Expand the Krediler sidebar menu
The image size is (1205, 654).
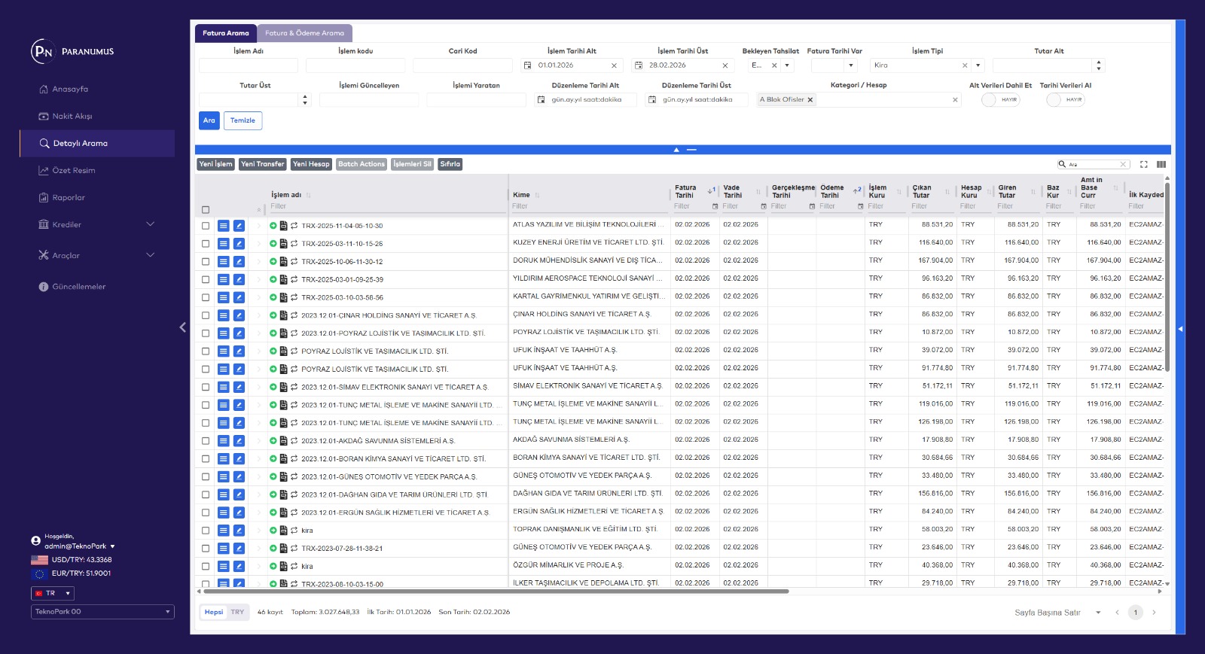coord(150,224)
